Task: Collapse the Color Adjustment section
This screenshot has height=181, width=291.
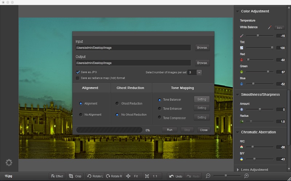Action: 238,12
